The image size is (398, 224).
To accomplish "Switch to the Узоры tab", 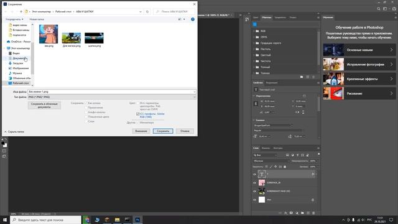I will [x=293, y=17].
